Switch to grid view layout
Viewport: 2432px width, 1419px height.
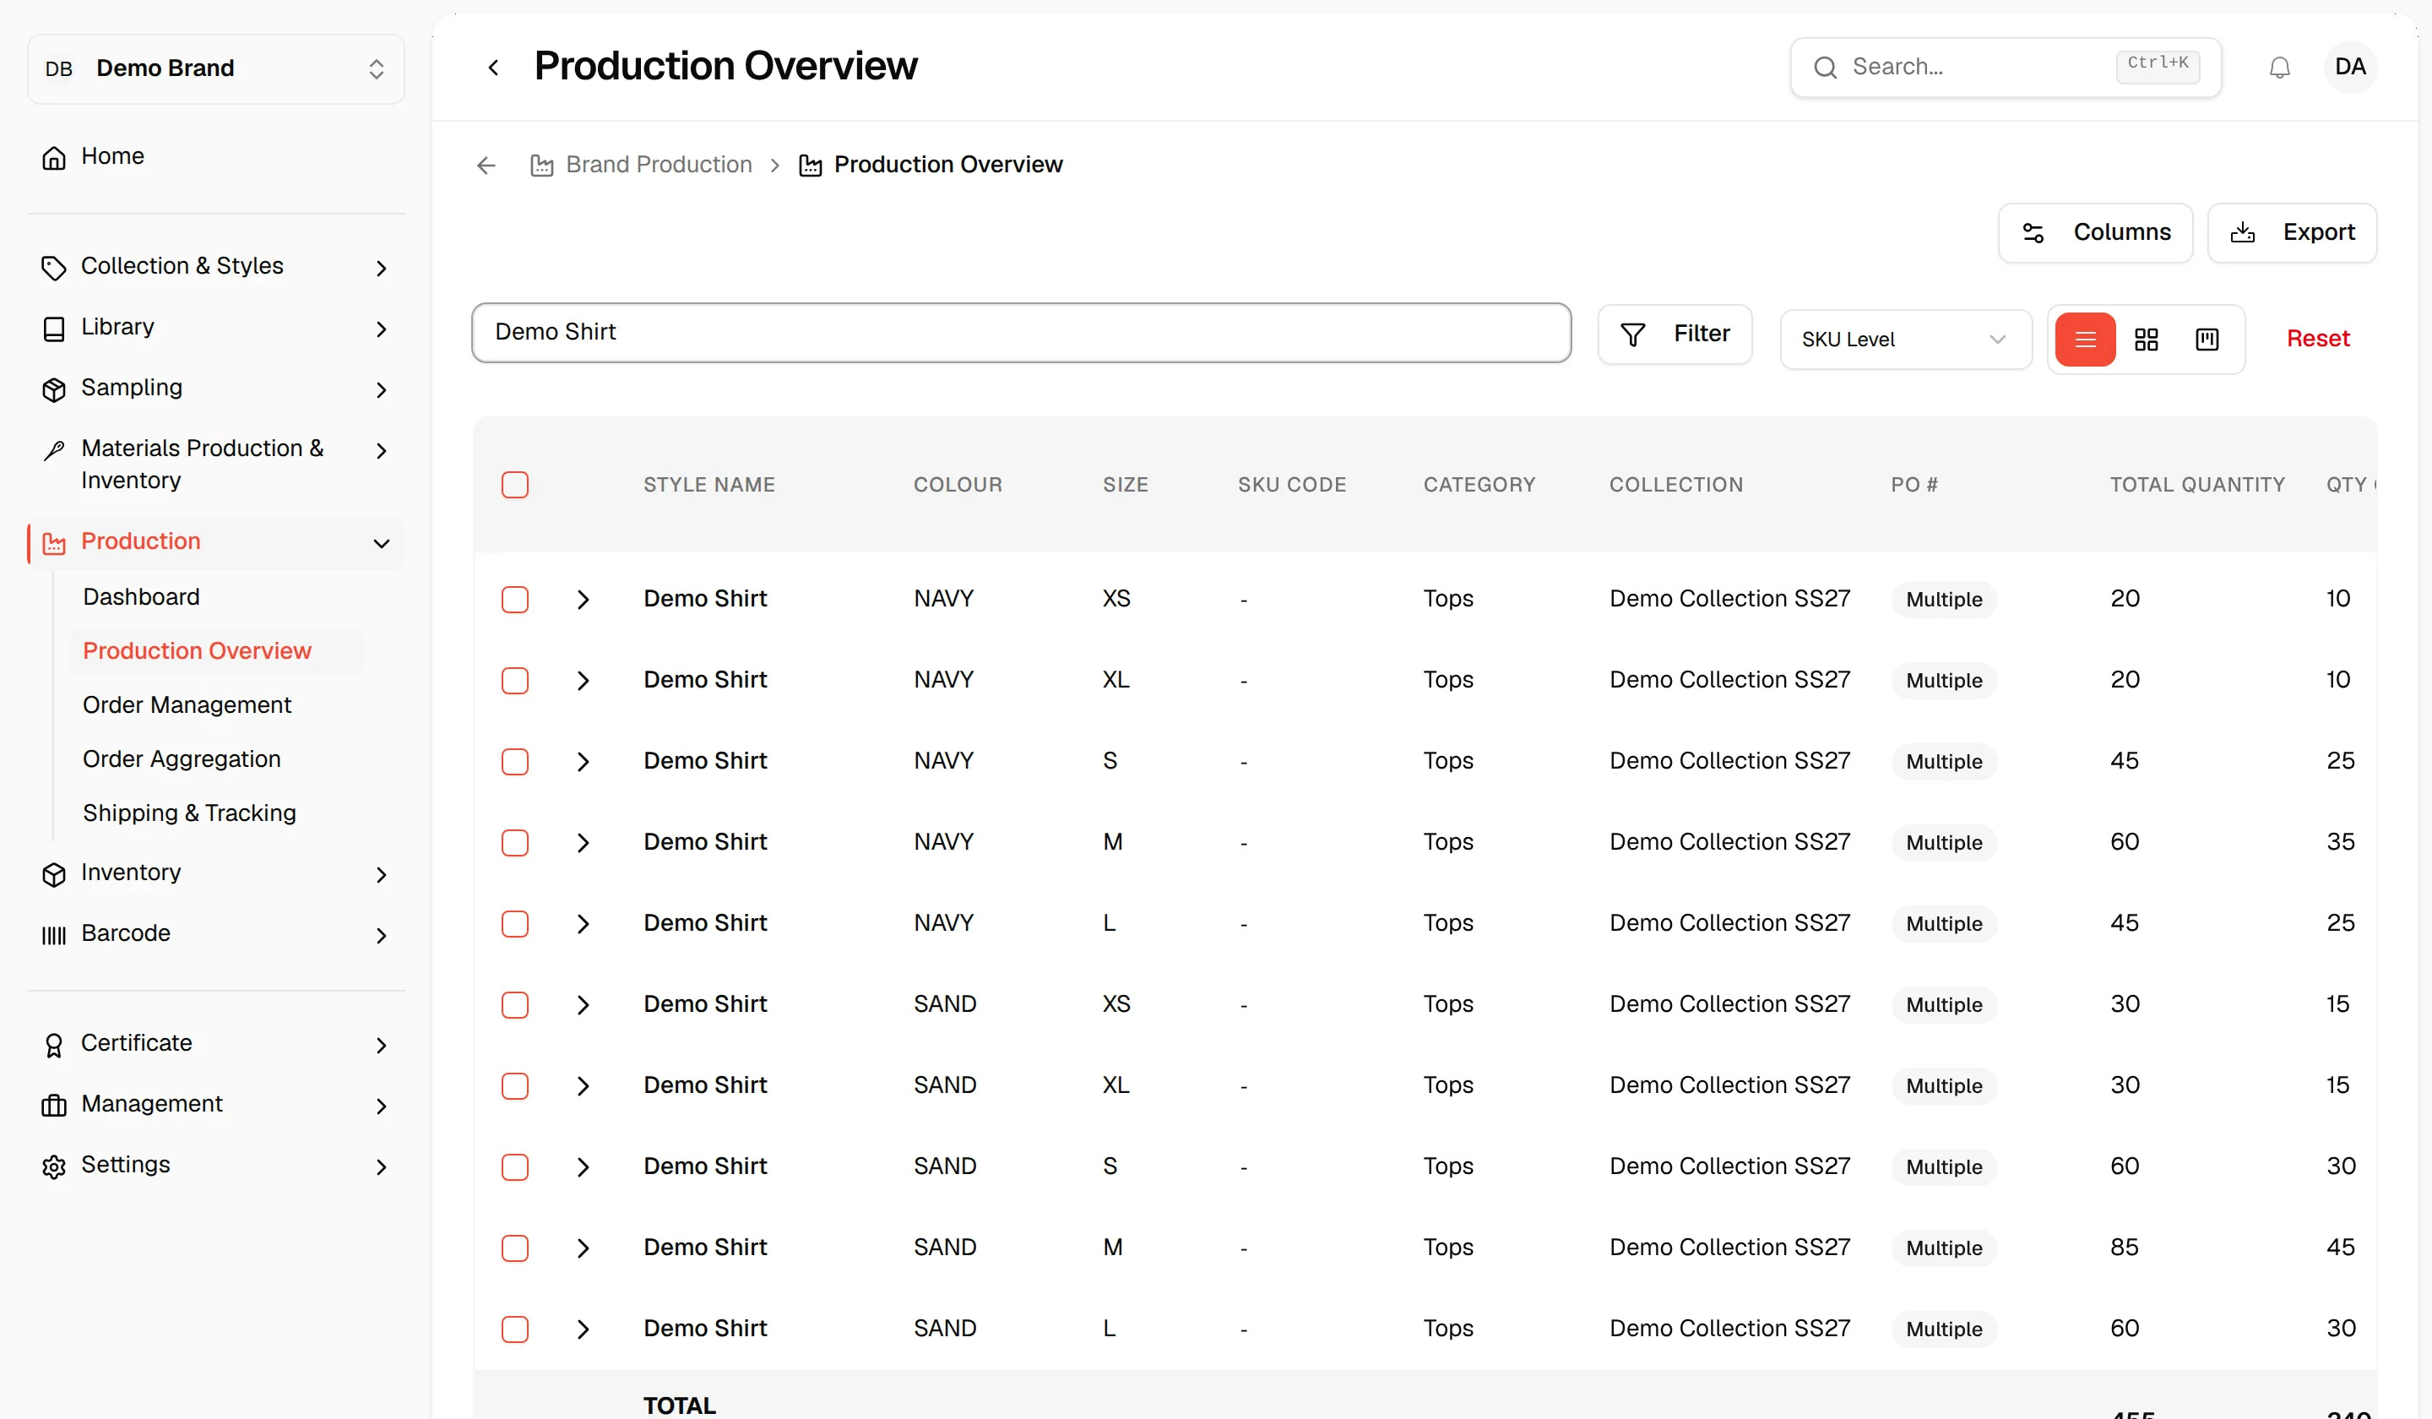click(2146, 339)
